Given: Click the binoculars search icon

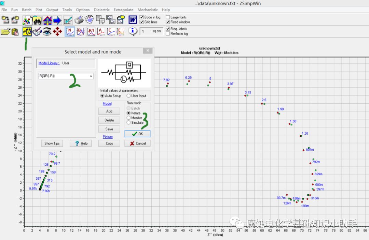Looking at the screenshot, I should tap(37, 20).
